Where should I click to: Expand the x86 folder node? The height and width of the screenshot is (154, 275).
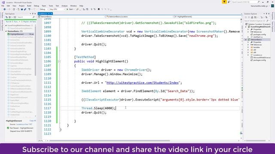coord(248,52)
